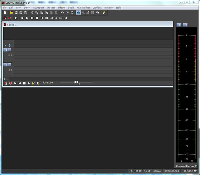Go to Start in Sound 1 window
The image size is (200, 175).
pos(15,83)
